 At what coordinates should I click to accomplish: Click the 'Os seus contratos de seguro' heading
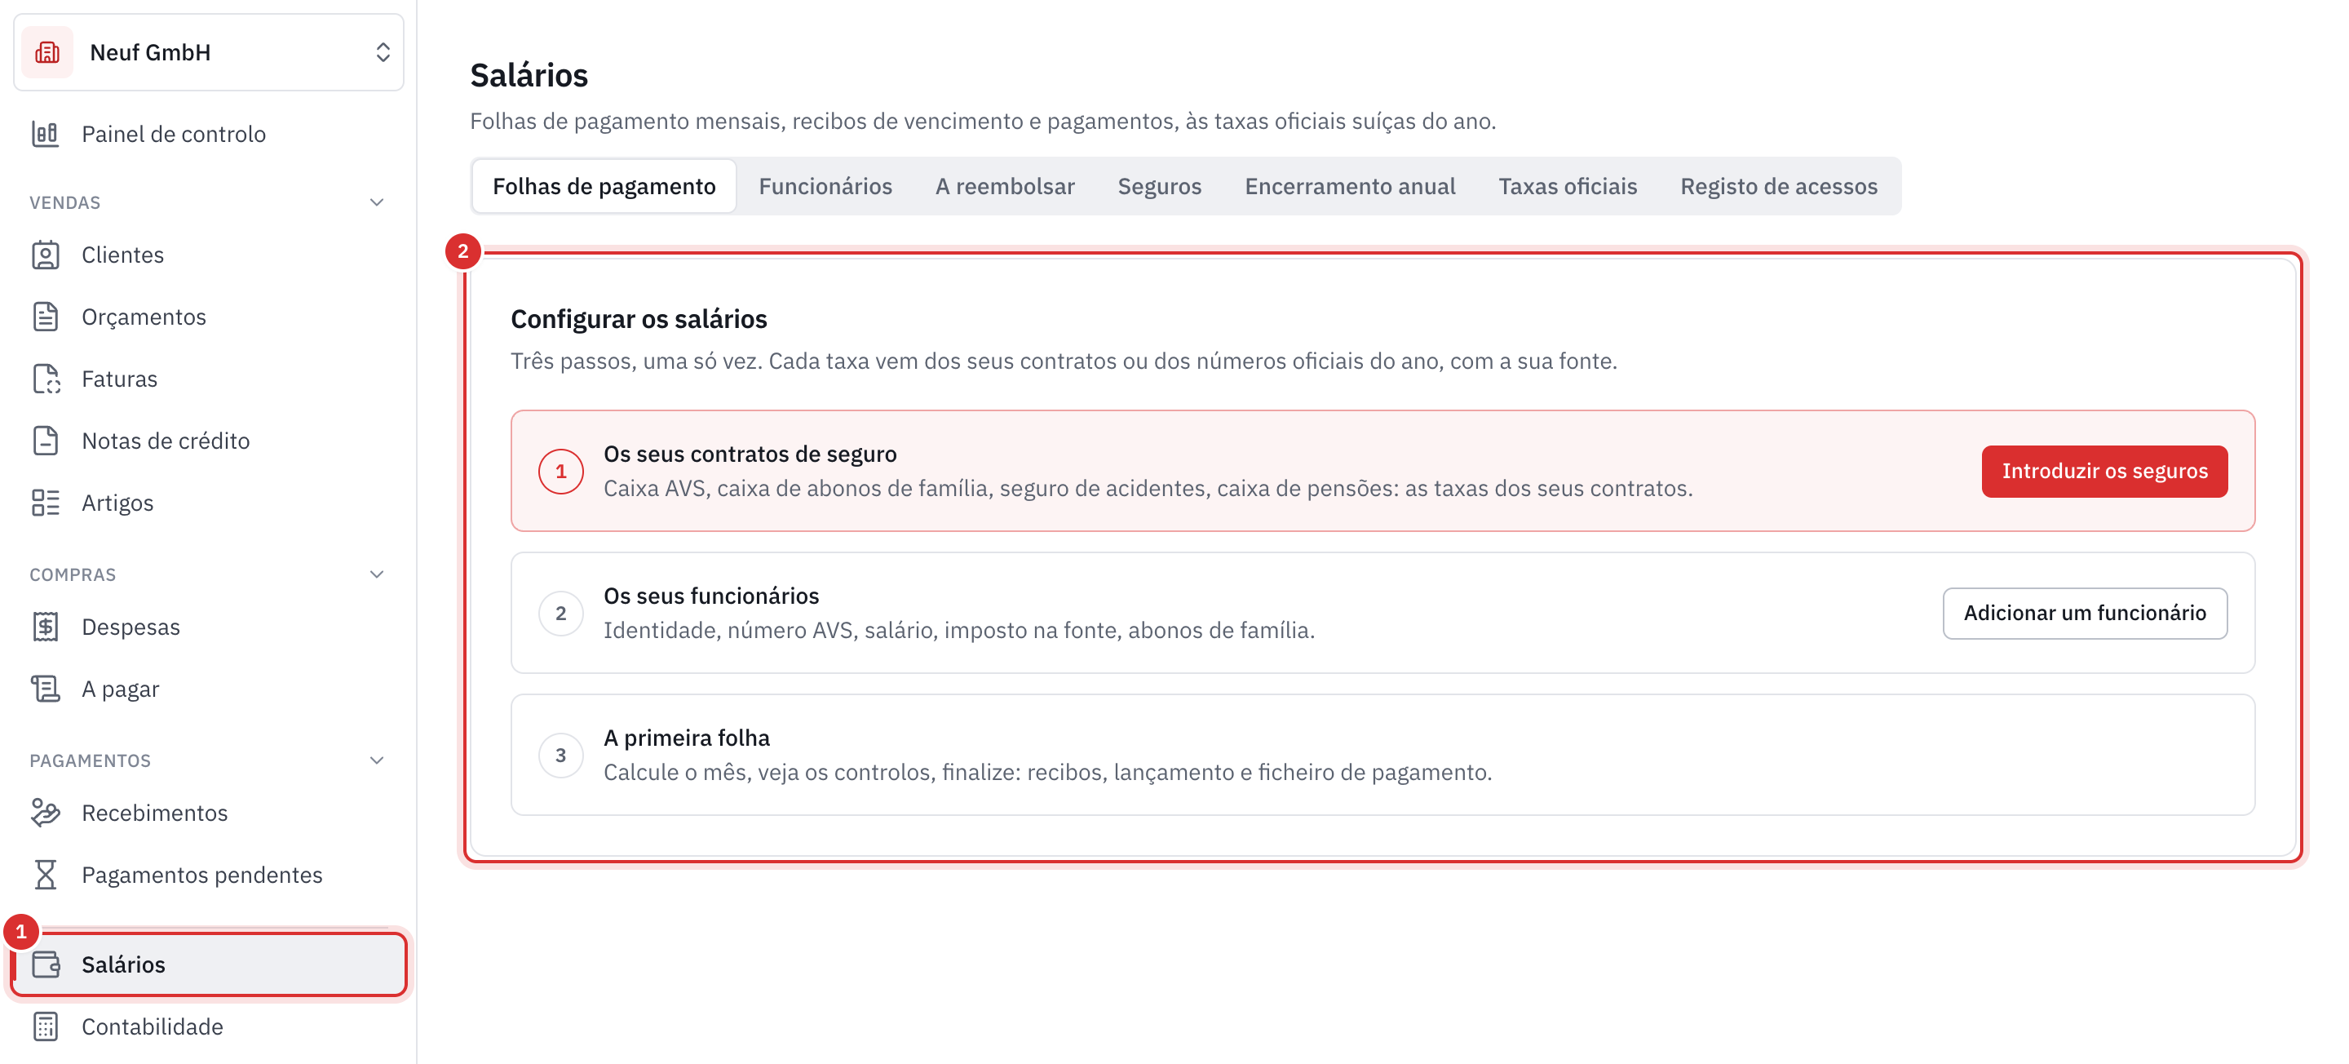coord(750,454)
